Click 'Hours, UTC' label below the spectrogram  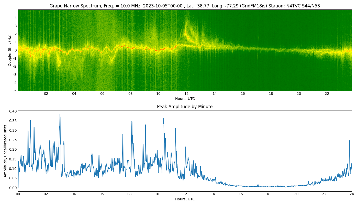click(x=185, y=99)
